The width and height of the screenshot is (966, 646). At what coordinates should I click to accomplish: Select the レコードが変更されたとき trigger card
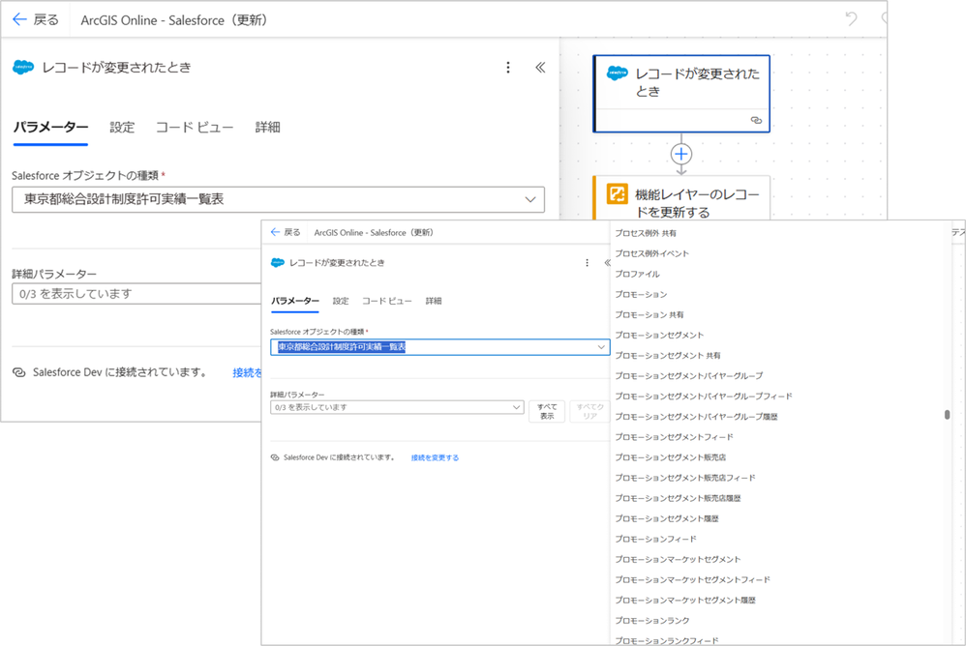tap(681, 94)
